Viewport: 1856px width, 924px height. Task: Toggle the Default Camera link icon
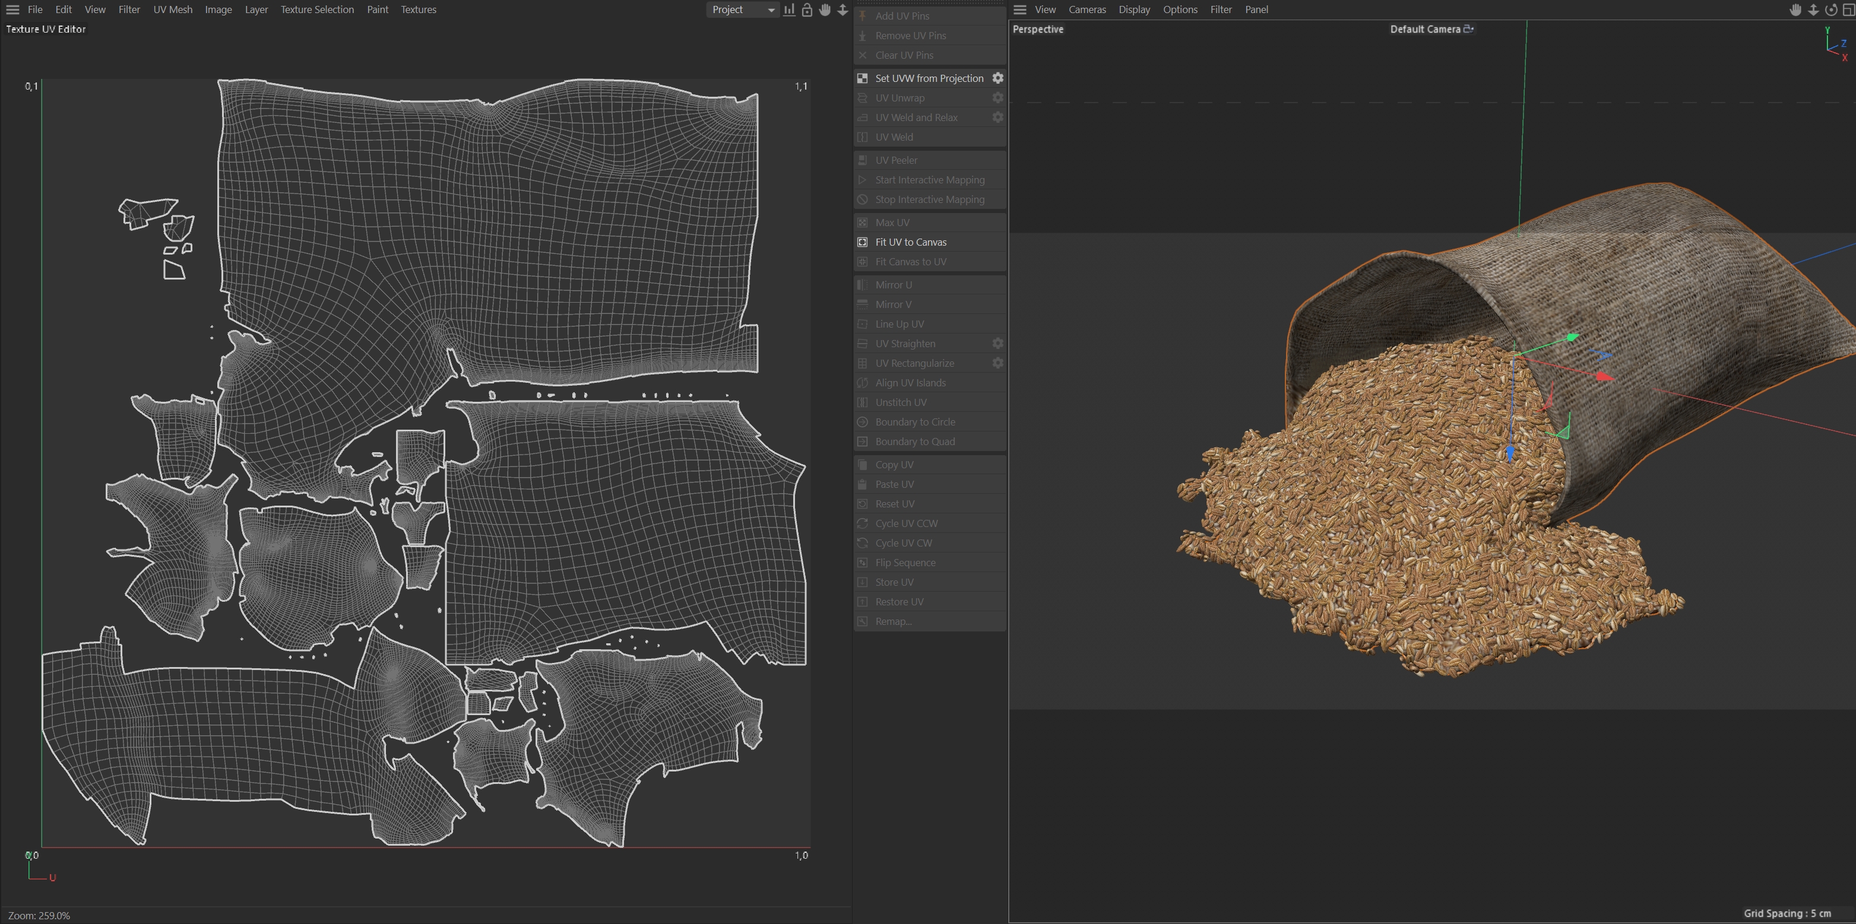click(x=1468, y=29)
